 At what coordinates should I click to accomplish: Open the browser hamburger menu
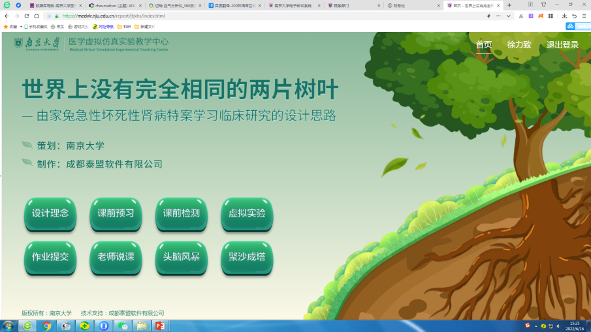pos(583,16)
